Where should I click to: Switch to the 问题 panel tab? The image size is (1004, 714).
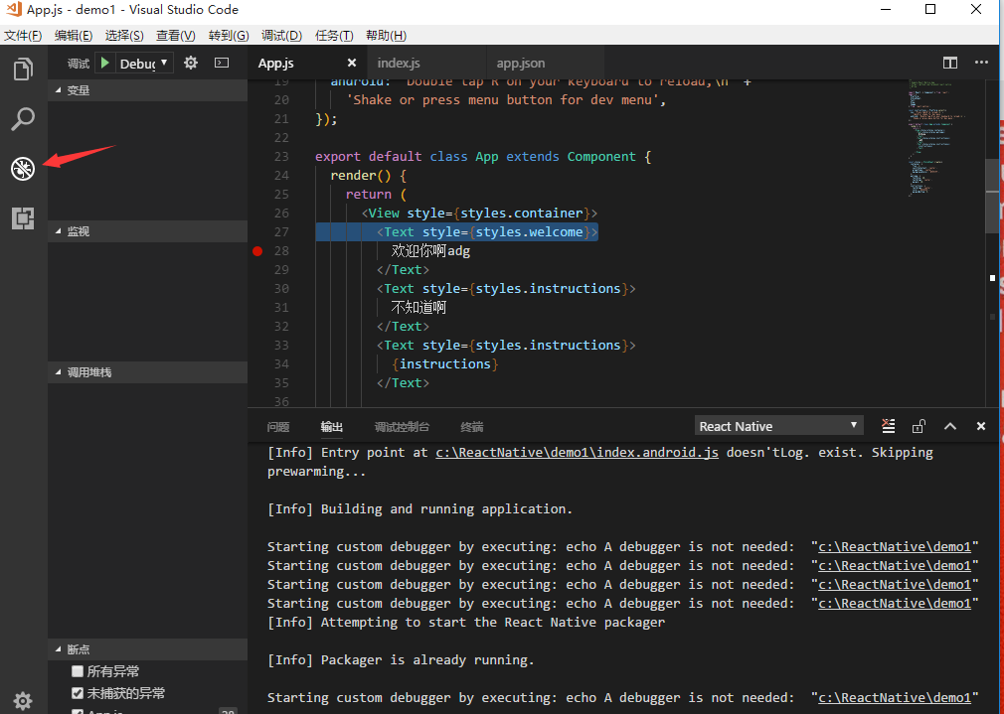(x=278, y=427)
